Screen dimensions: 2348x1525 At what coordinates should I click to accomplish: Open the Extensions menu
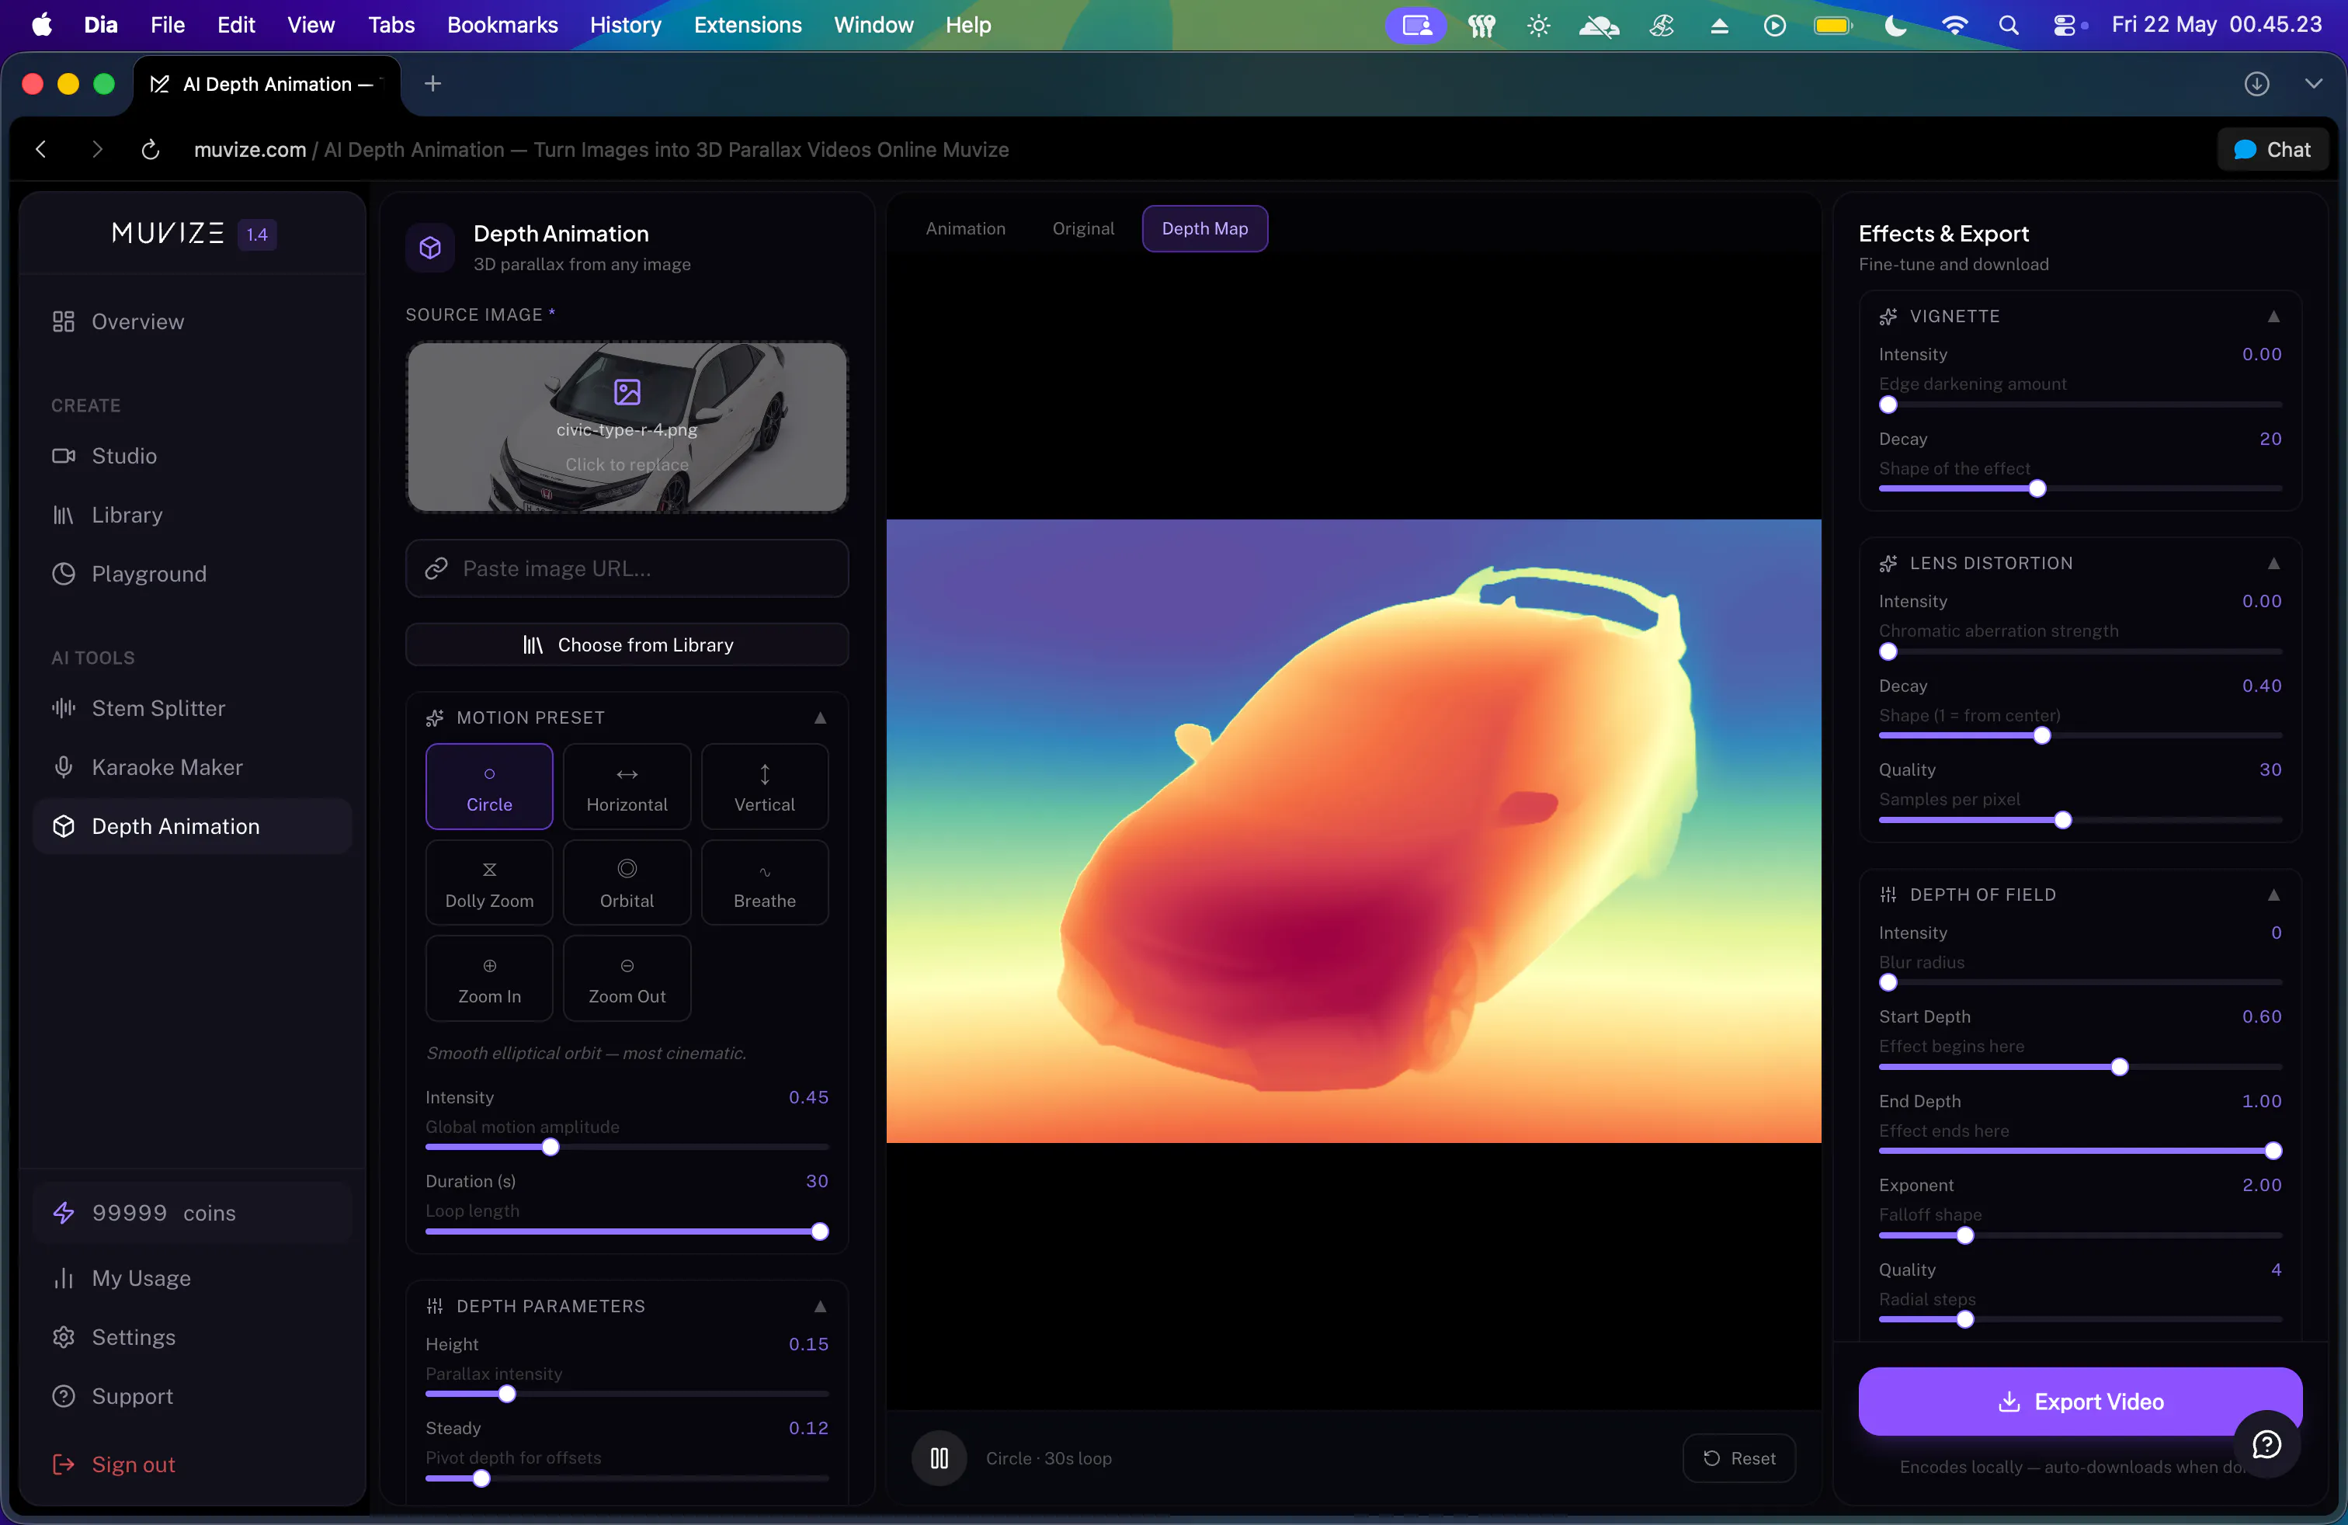[747, 25]
